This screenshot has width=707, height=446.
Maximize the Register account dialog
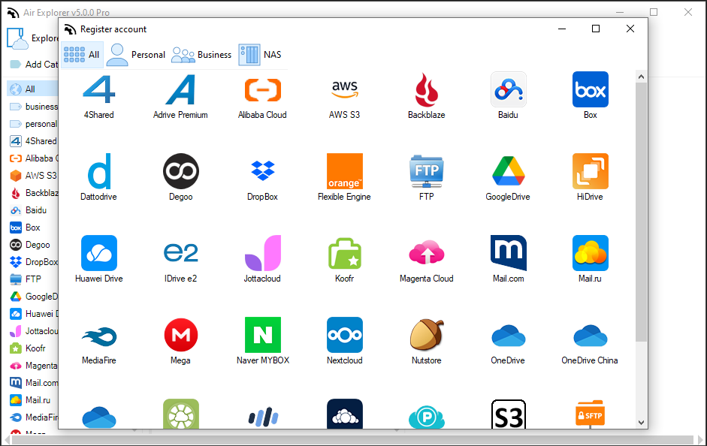(596, 29)
